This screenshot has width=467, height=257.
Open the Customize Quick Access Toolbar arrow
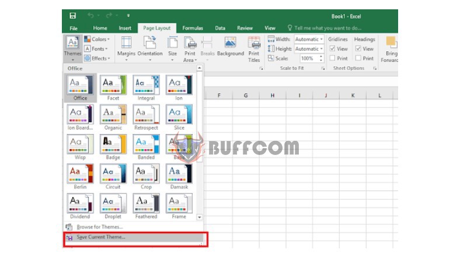tap(128, 16)
